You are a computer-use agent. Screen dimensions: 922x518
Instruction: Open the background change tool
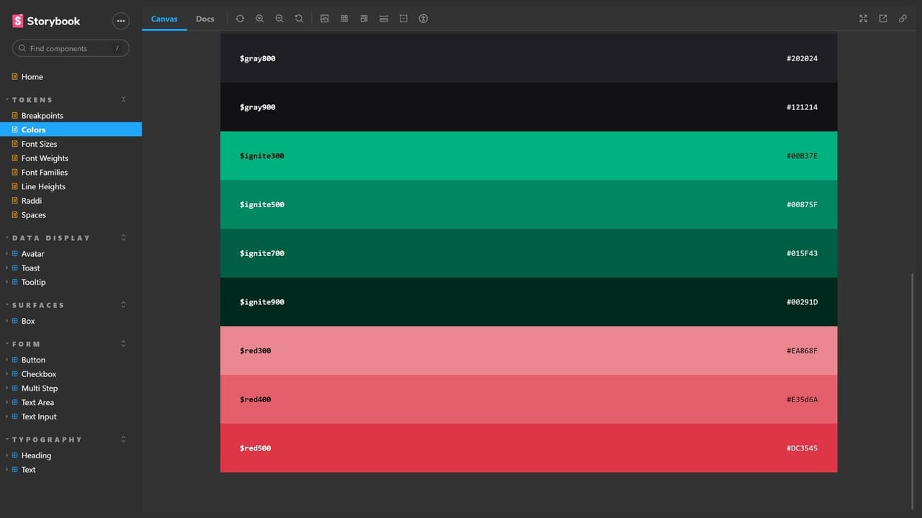325,19
